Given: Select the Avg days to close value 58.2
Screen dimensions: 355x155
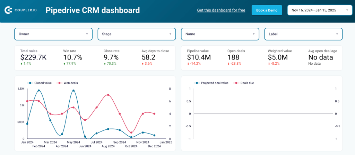Looking at the screenshot, I should click(x=148, y=57).
